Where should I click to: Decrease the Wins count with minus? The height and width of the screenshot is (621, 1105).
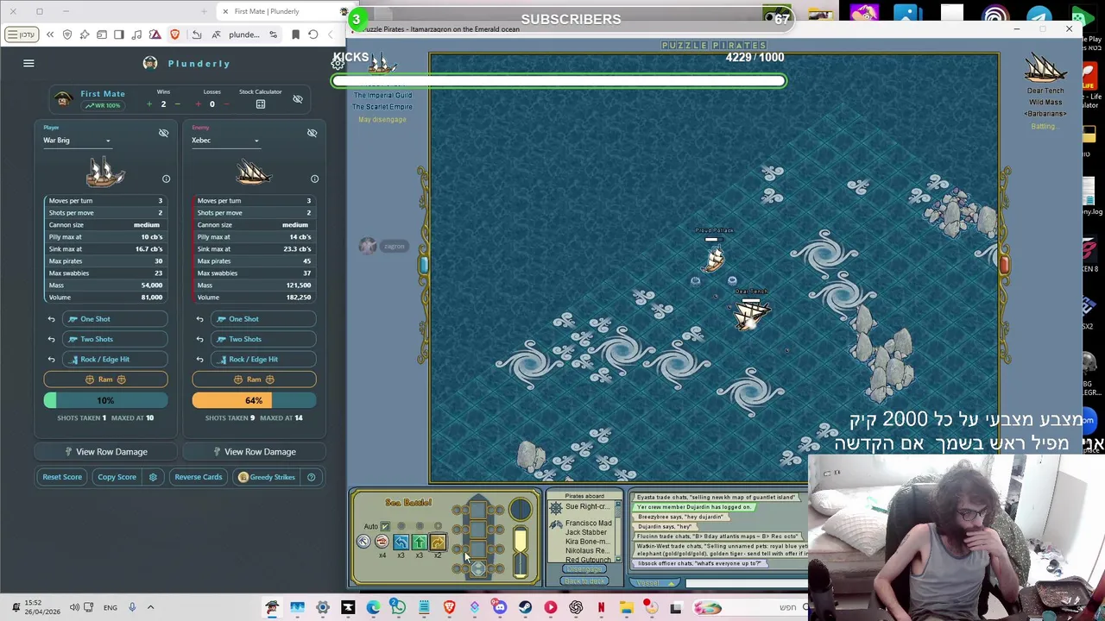177,104
